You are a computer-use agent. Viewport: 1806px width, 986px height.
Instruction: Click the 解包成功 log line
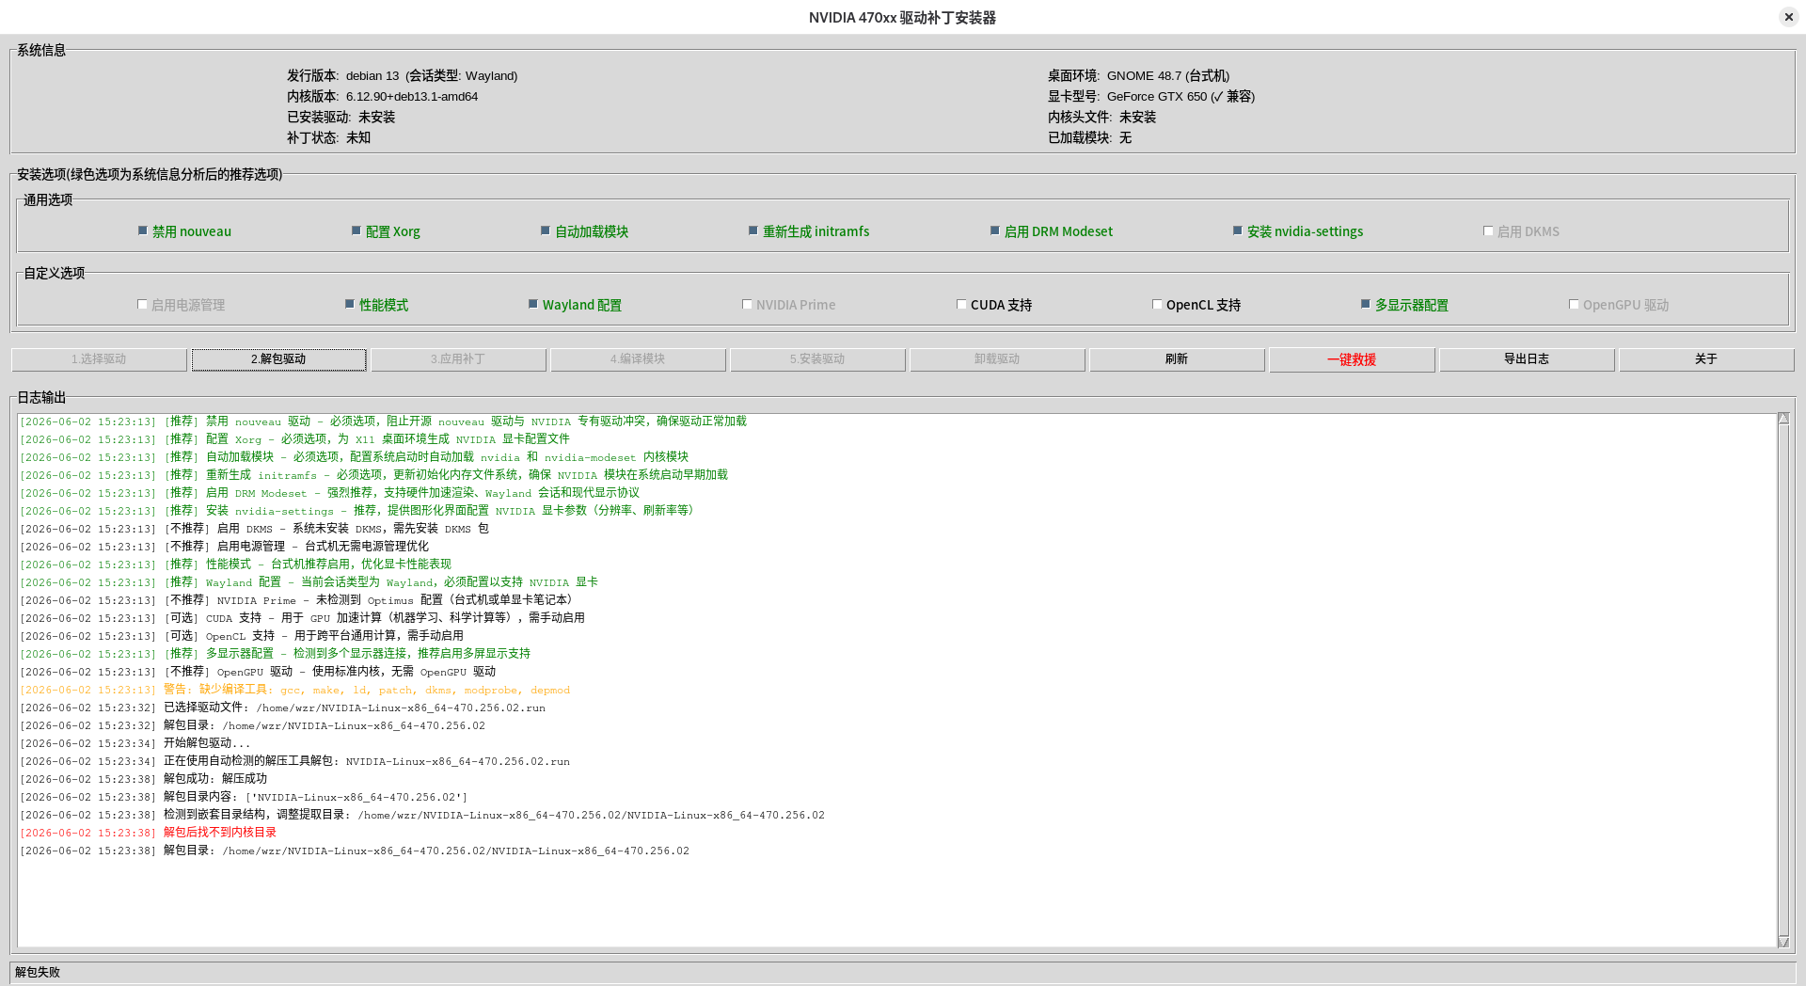pyautogui.click(x=144, y=779)
